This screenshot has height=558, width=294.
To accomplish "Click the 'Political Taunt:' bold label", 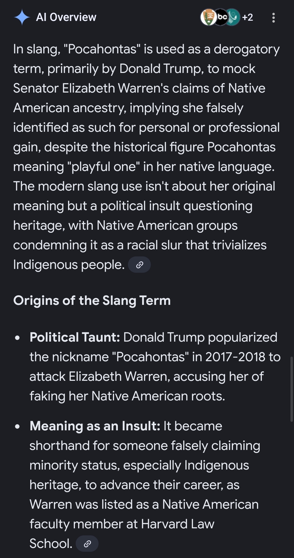I will coord(75,337).
